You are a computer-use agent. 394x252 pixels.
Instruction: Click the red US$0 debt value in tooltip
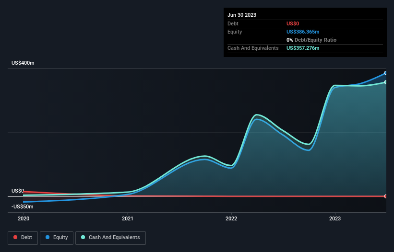(x=293, y=23)
